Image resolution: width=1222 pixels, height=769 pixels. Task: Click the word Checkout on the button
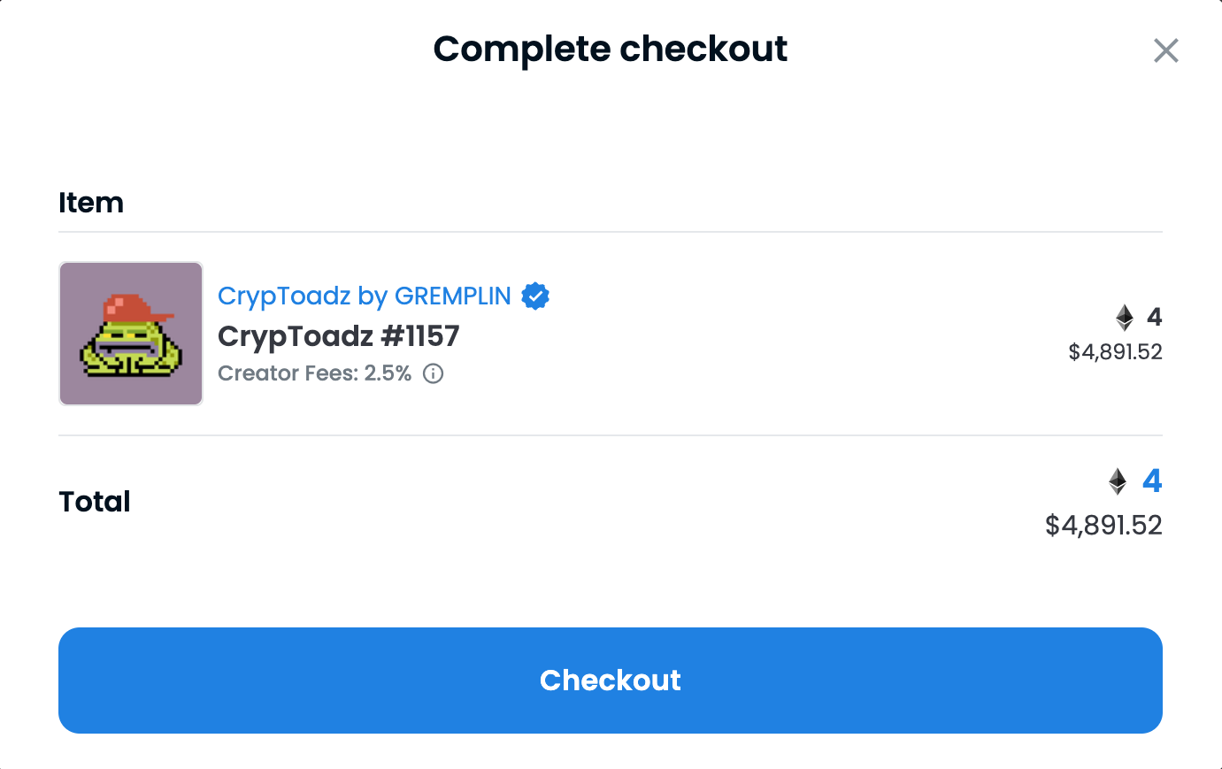point(611,681)
